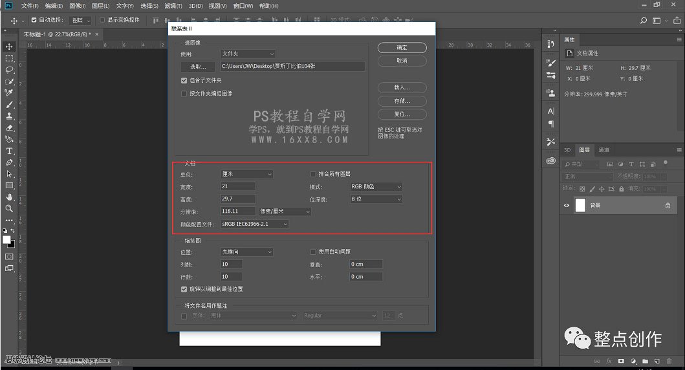Screen dimensions: 685x370
Task: Open the Paragraph panel icon
Action: 551,124
